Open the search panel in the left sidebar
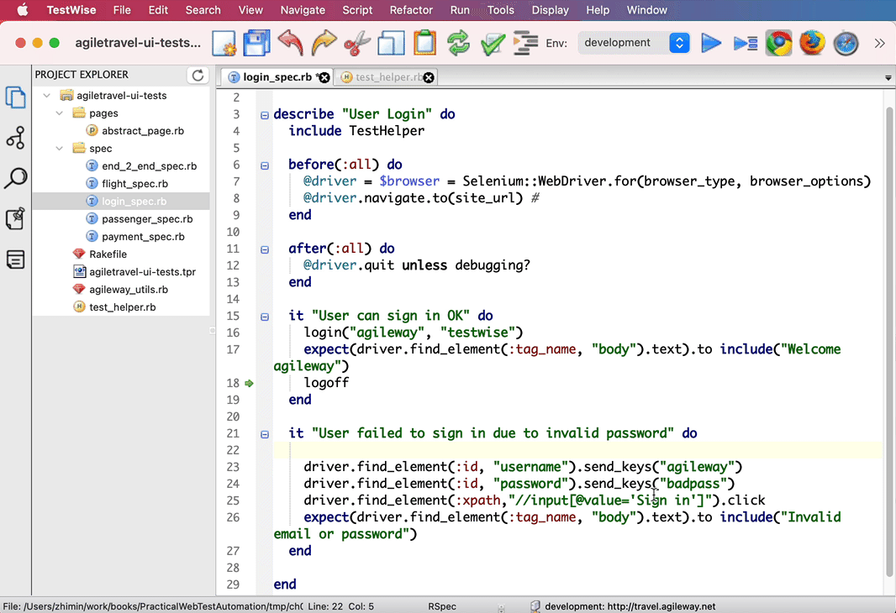This screenshot has width=896, height=613. [15, 178]
